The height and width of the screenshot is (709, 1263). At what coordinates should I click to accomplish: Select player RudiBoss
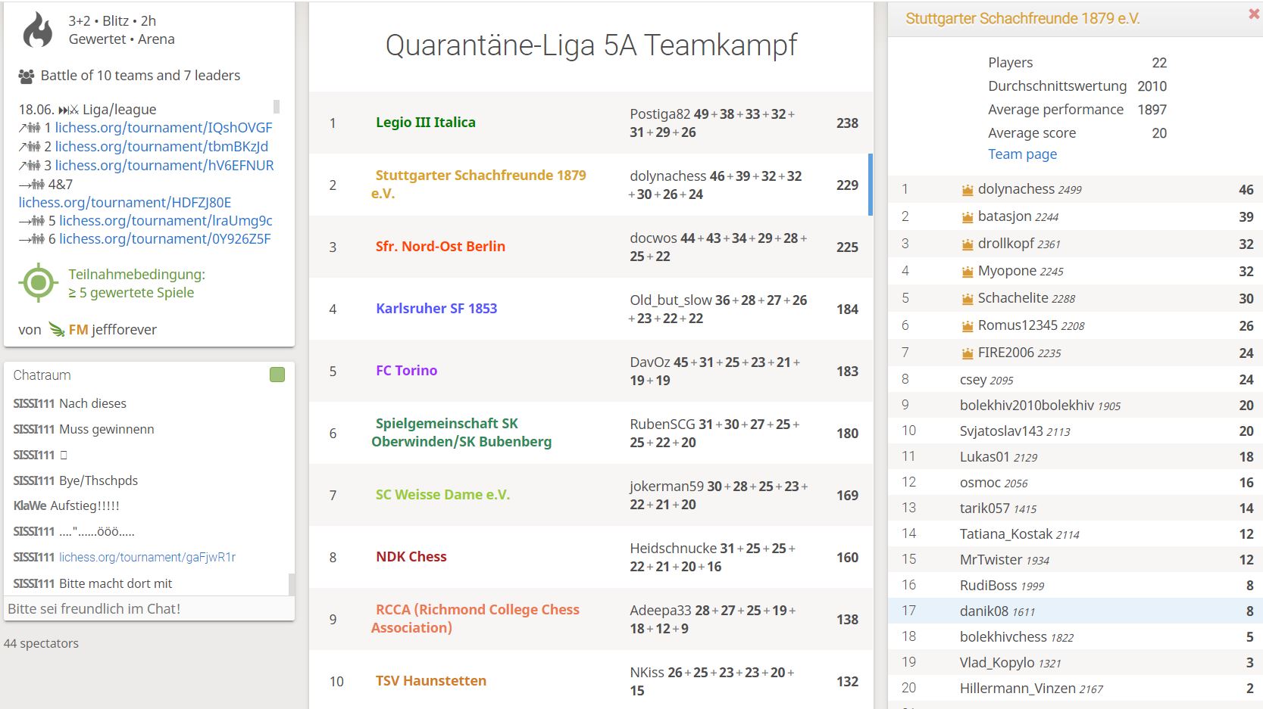pos(1075,586)
